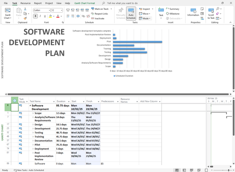Toggle Bold formatting

[x=36, y=16]
